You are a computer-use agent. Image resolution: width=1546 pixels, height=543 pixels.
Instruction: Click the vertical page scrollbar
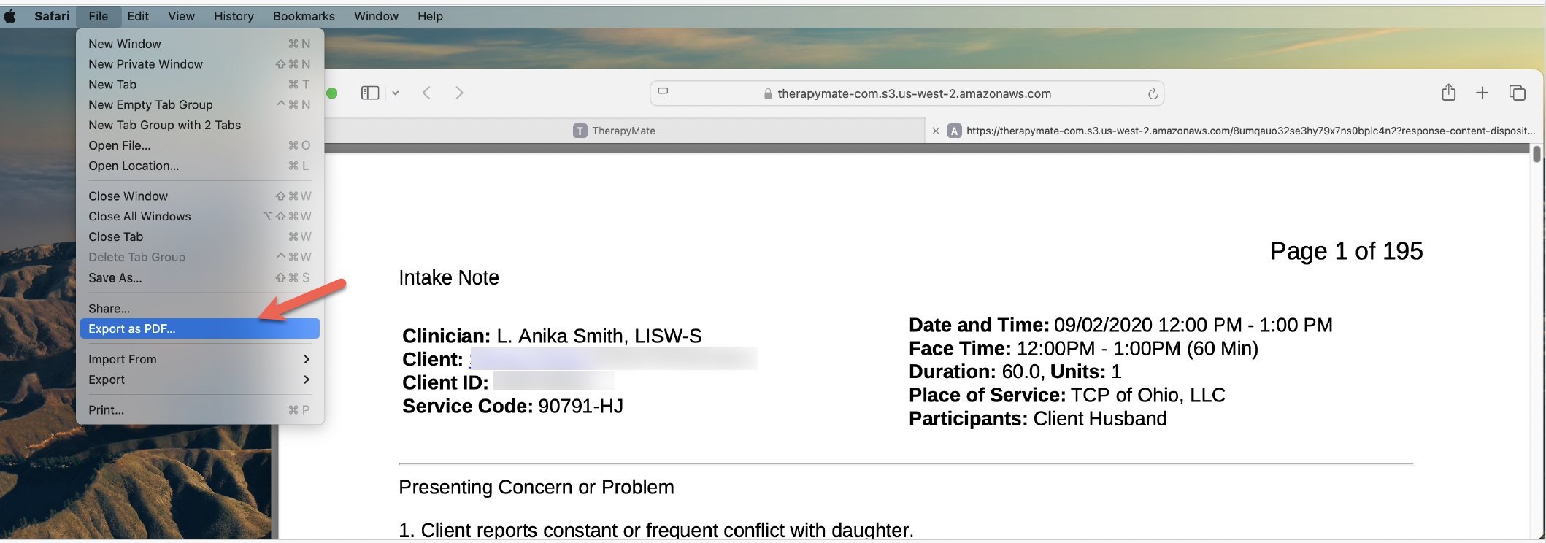1536,343
